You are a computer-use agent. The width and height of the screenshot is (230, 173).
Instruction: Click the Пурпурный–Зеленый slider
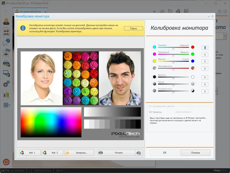coord(173,55)
